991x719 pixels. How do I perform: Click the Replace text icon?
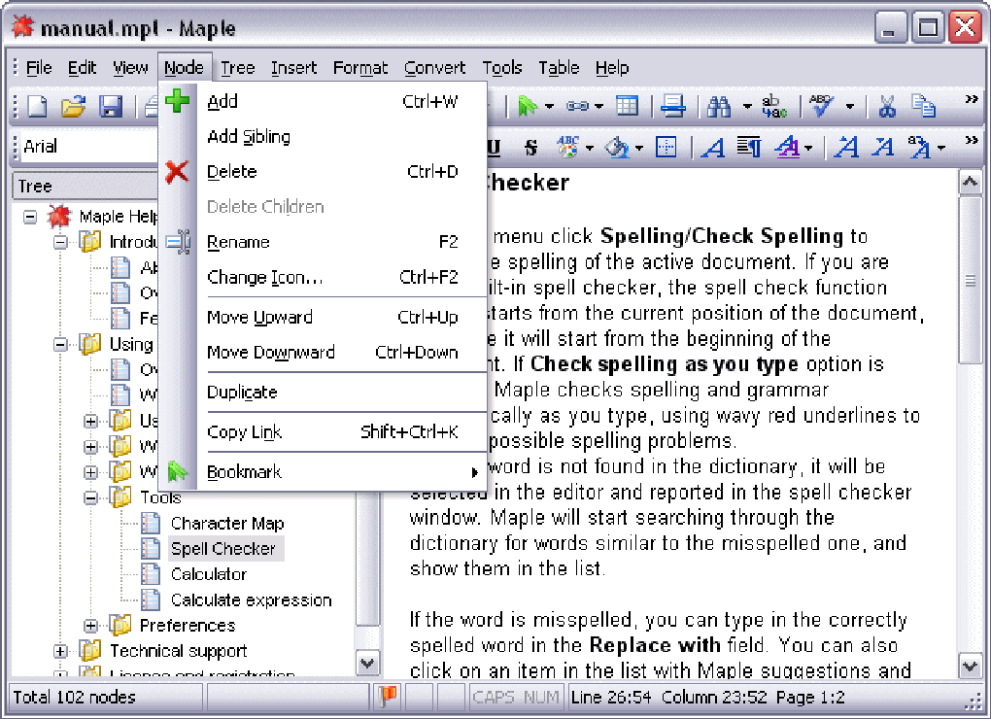point(774,106)
